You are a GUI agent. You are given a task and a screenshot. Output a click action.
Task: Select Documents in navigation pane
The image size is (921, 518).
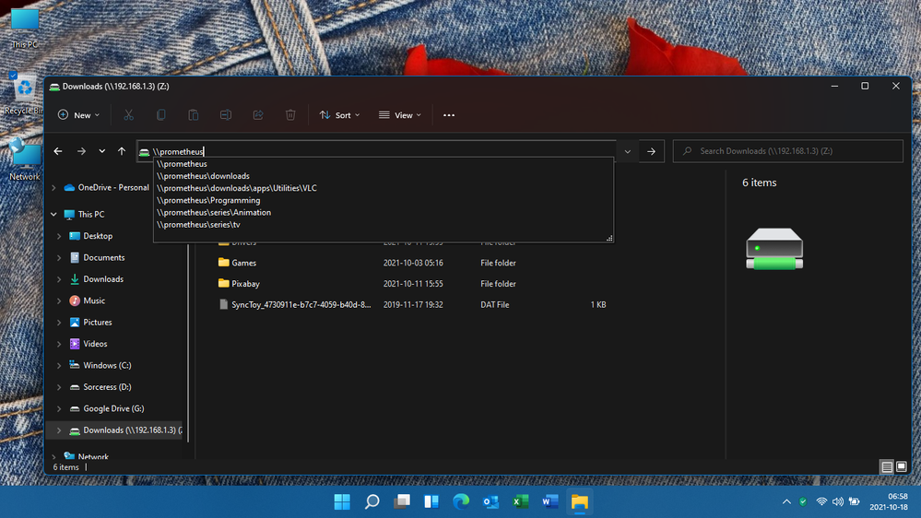(x=103, y=257)
